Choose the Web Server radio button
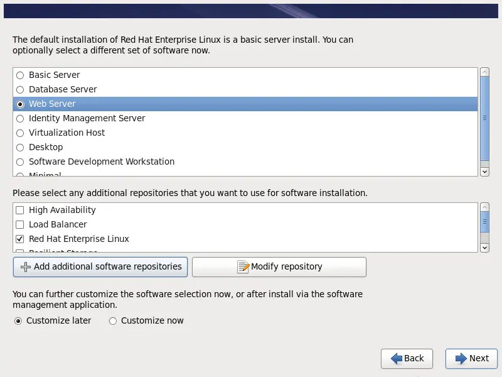This screenshot has height=377, width=502. coord(20,104)
